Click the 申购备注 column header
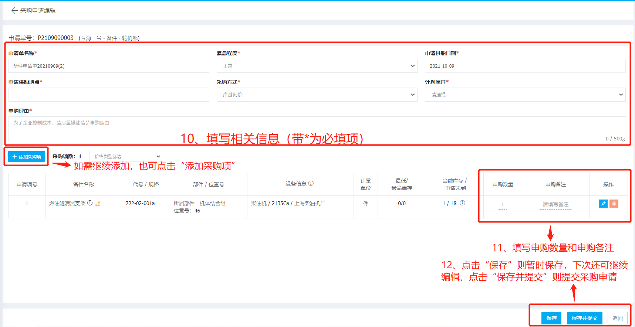 [555, 184]
